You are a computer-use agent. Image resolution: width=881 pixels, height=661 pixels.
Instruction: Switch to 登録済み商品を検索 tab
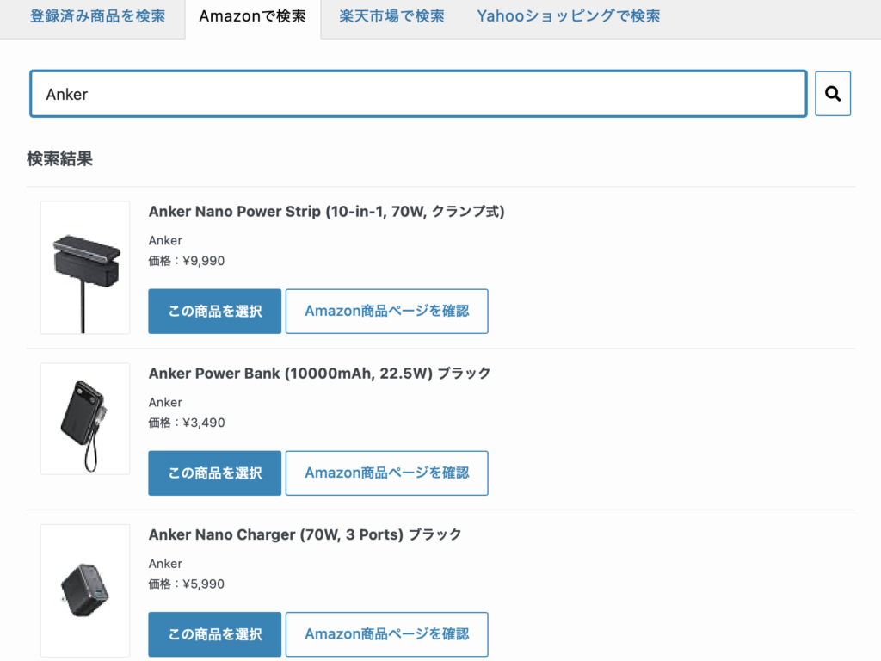[97, 16]
